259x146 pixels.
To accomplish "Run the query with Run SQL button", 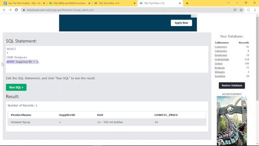I will (16, 87).
